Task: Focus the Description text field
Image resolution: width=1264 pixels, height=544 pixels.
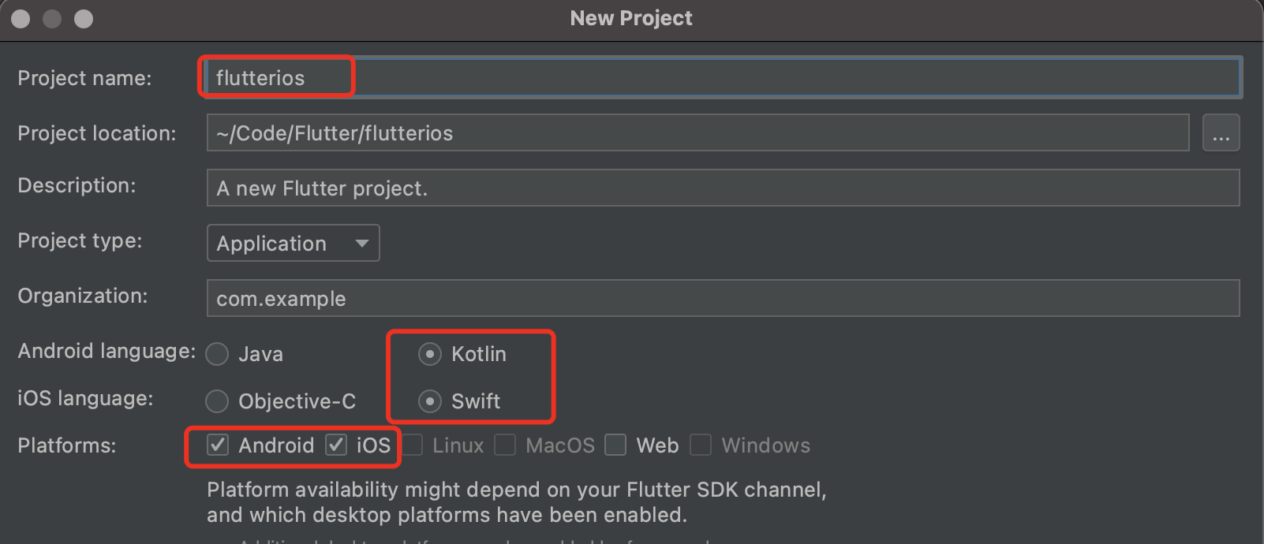Action: pos(723,188)
